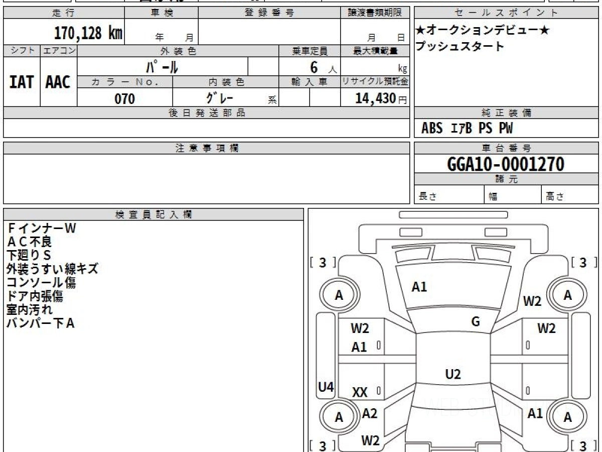Click the 外装色 header
The width and height of the screenshot is (602, 452).
(x=178, y=51)
